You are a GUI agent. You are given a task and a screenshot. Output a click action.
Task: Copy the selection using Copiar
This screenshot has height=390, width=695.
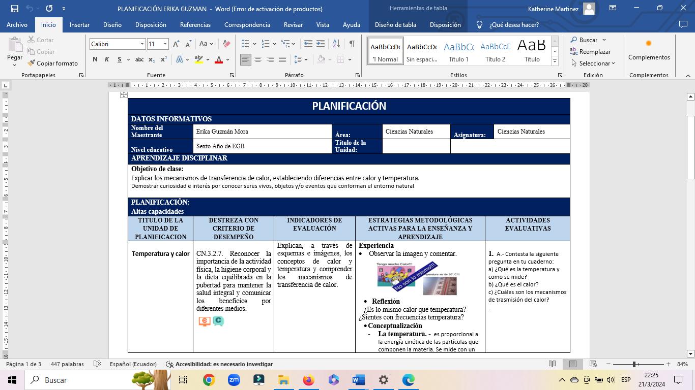(41, 52)
